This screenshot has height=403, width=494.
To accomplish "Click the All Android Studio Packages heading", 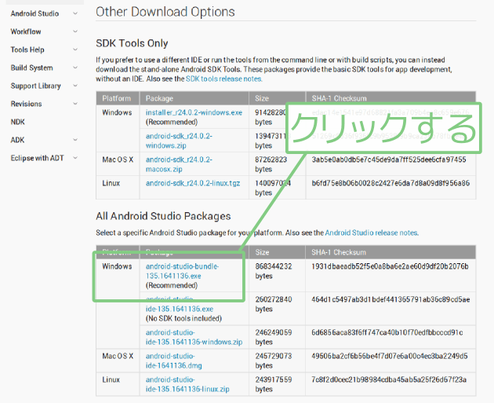I will pyautogui.click(x=163, y=216).
